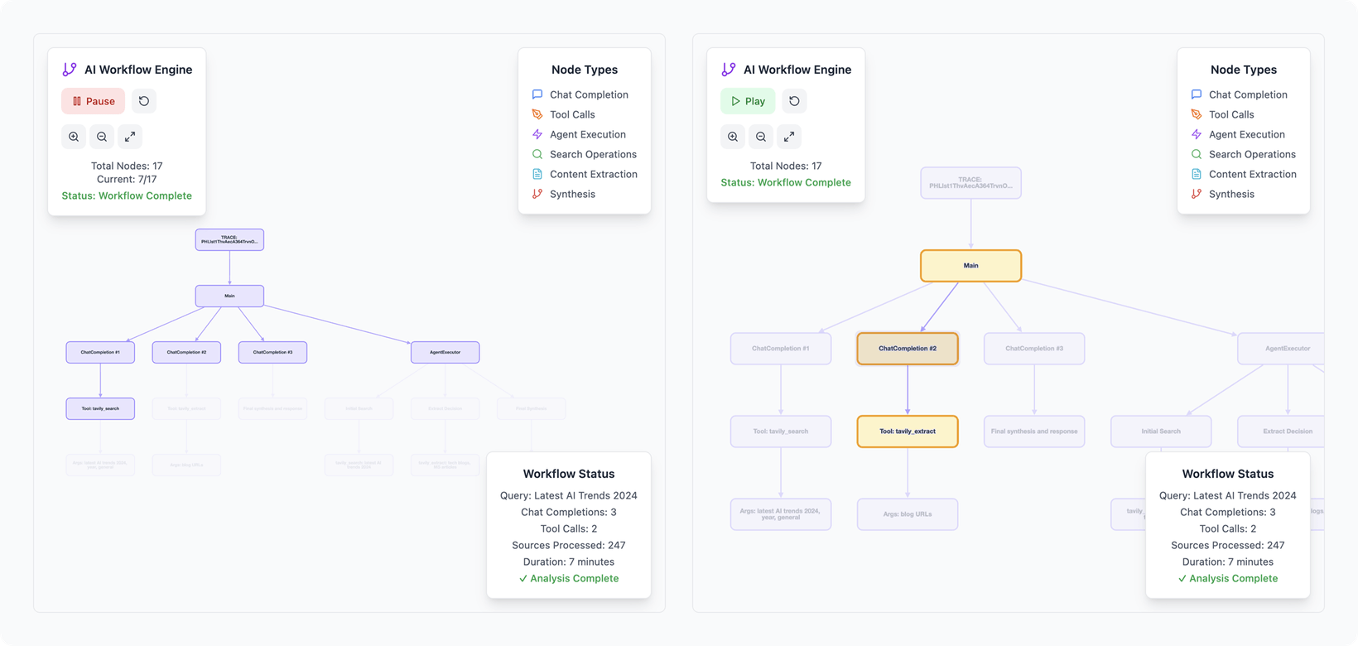Click the fit-view arrows icon under Pause
Screen dimensions: 1358x646
click(130, 137)
